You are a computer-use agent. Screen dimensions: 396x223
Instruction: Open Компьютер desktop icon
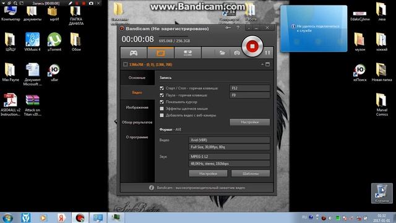(11, 14)
